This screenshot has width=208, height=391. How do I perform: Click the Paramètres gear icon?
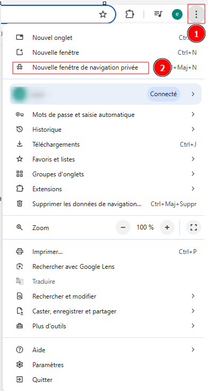click(x=20, y=365)
